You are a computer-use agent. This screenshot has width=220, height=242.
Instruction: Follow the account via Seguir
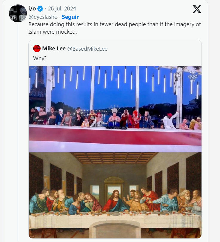point(70,17)
